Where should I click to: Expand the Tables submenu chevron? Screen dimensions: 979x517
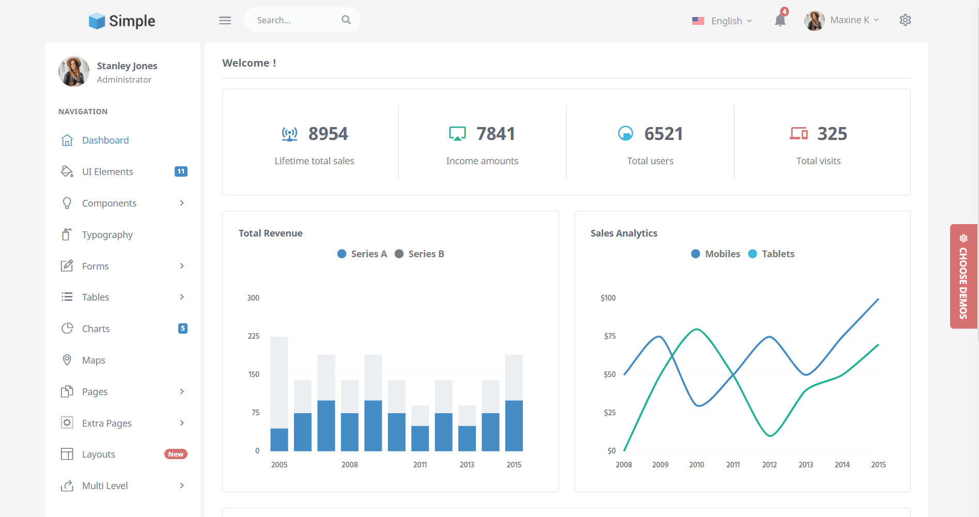coord(182,297)
